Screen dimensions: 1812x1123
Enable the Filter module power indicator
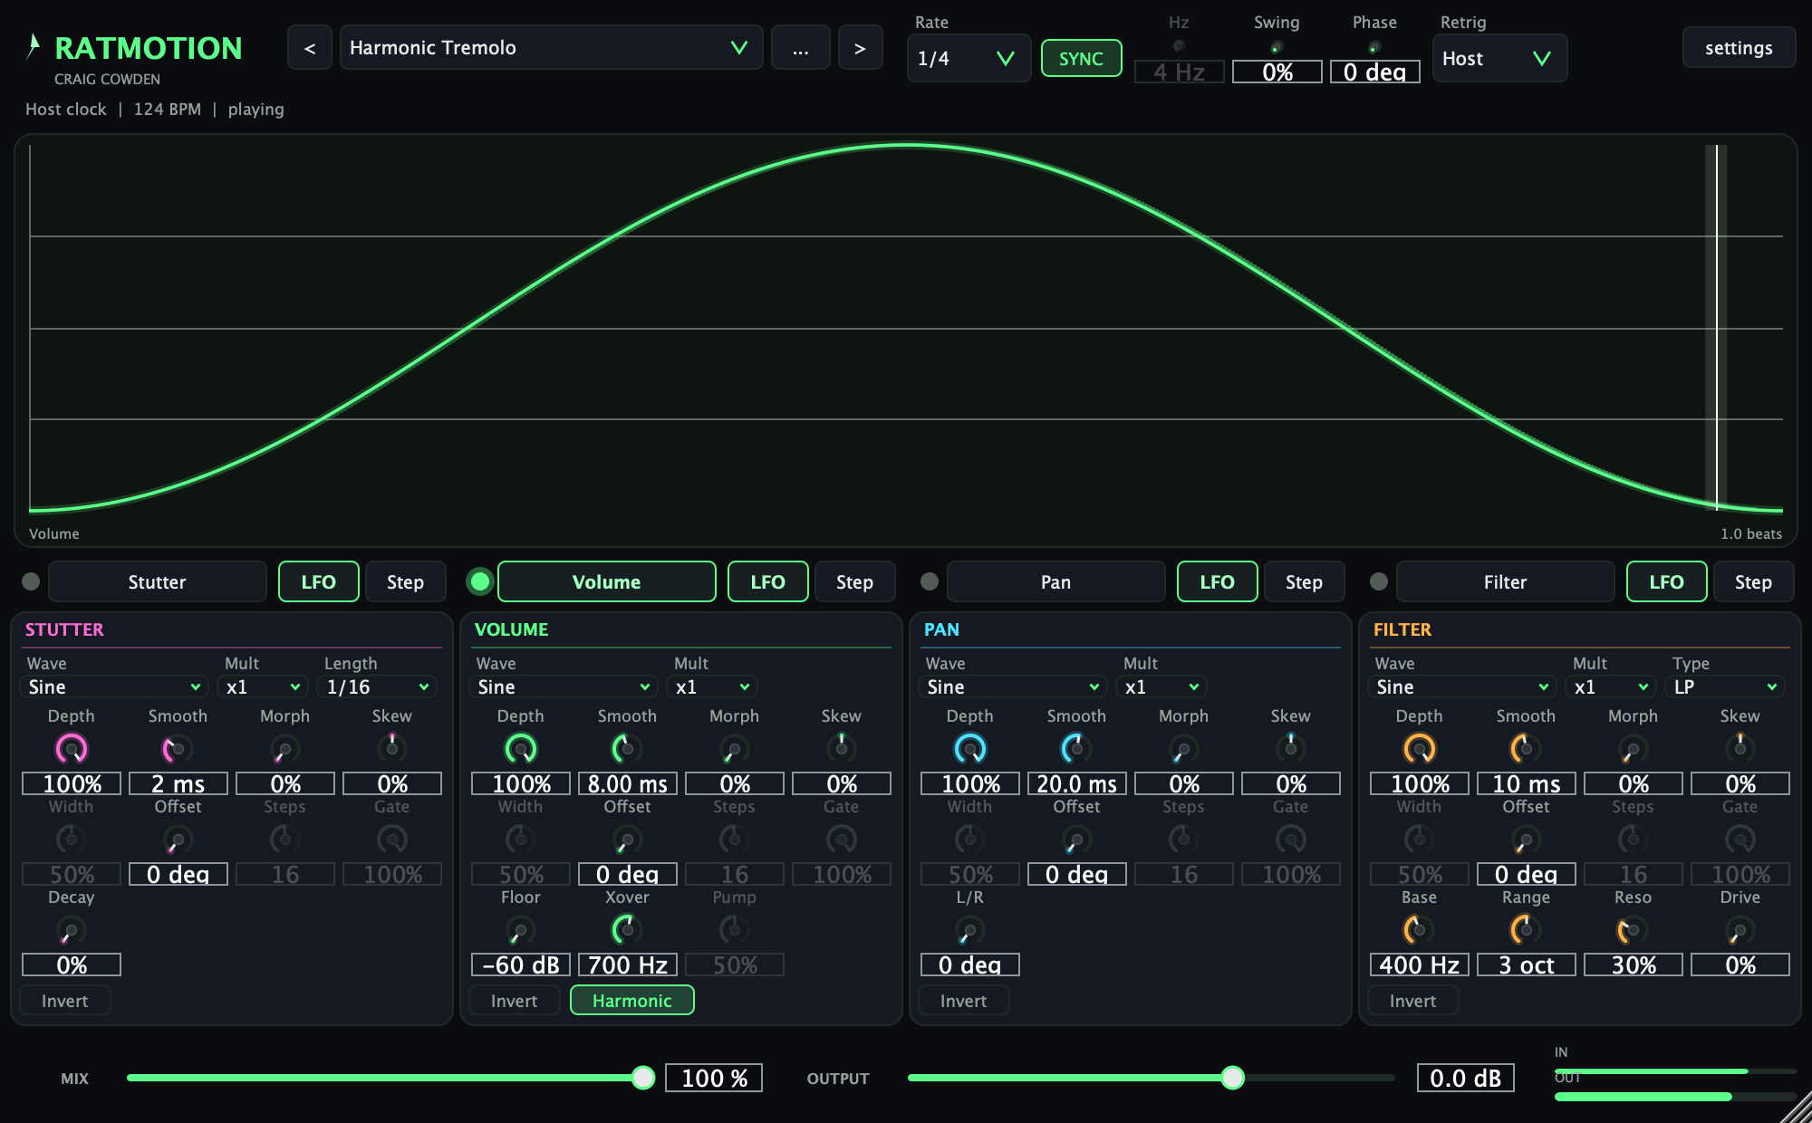pos(1379,581)
